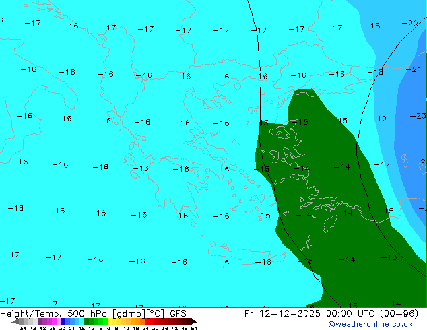The height and width of the screenshot is (330, 427).
Task: Click the "54" legend scale label
Action: [x=194, y=328]
